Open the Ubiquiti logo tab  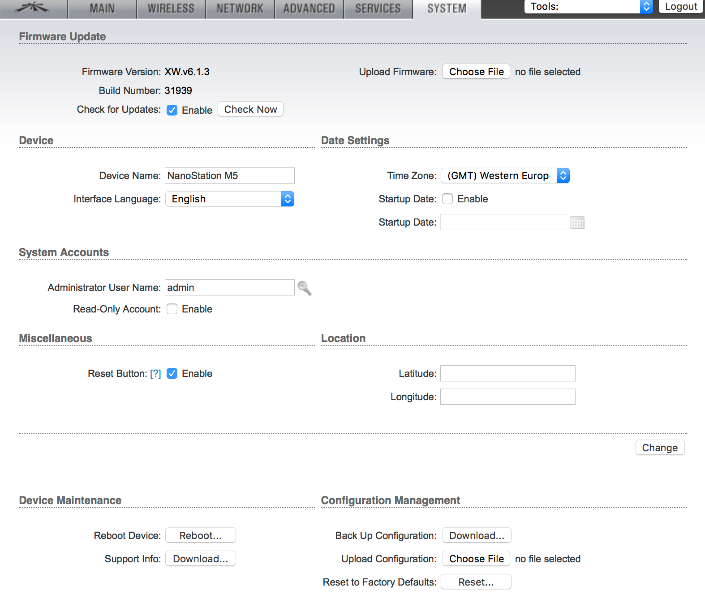34,9
